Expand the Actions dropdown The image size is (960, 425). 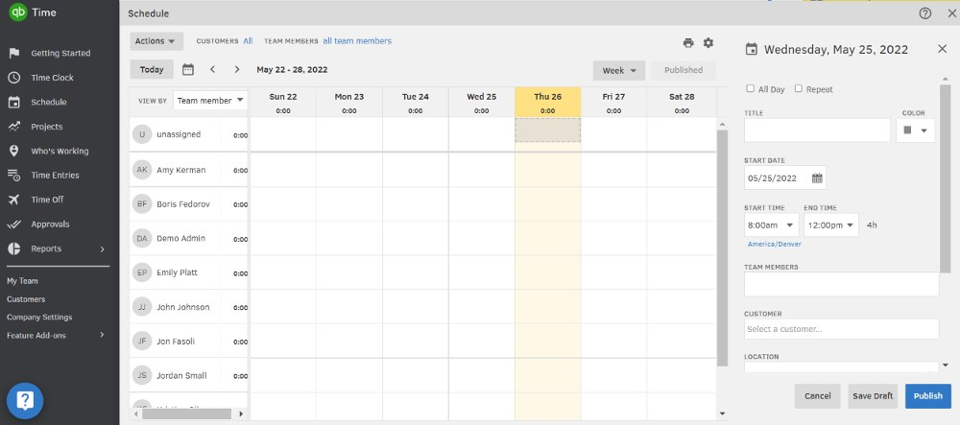pyautogui.click(x=156, y=41)
